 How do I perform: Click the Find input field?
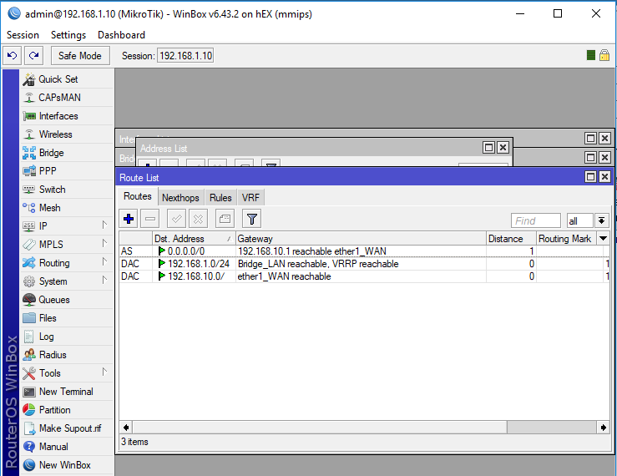tap(536, 220)
